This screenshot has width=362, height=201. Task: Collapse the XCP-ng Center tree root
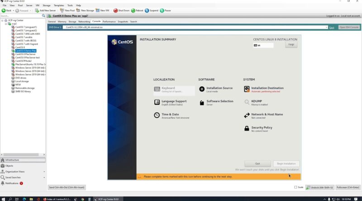tap(2, 20)
